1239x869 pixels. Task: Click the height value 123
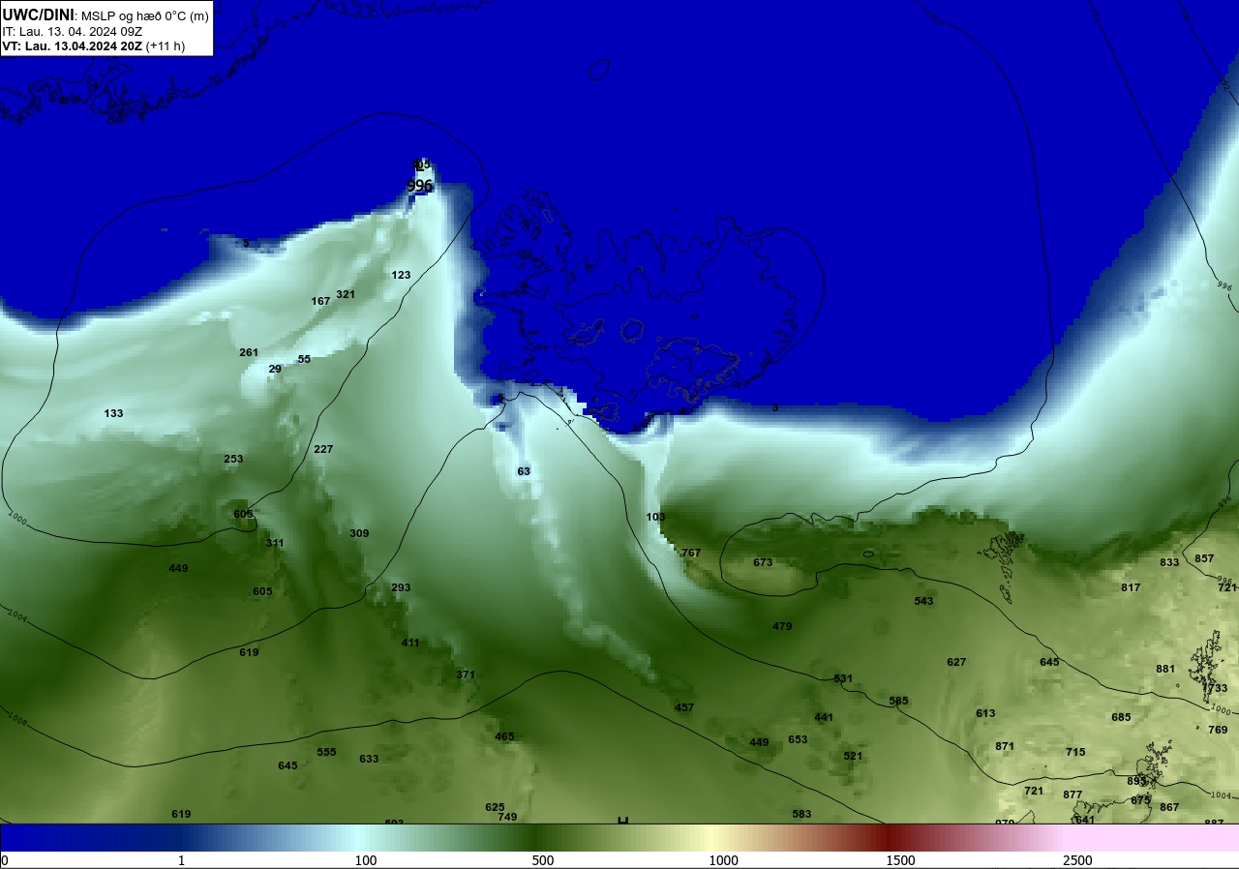tap(401, 275)
